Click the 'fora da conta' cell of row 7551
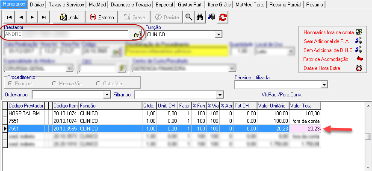The width and height of the screenshot is (372, 171). pos(305,121)
